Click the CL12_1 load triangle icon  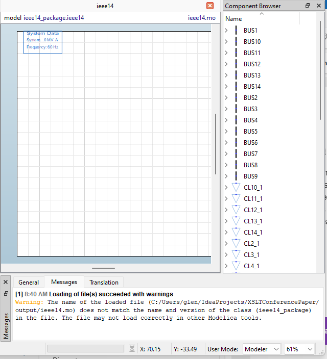click(x=236, y=210)
